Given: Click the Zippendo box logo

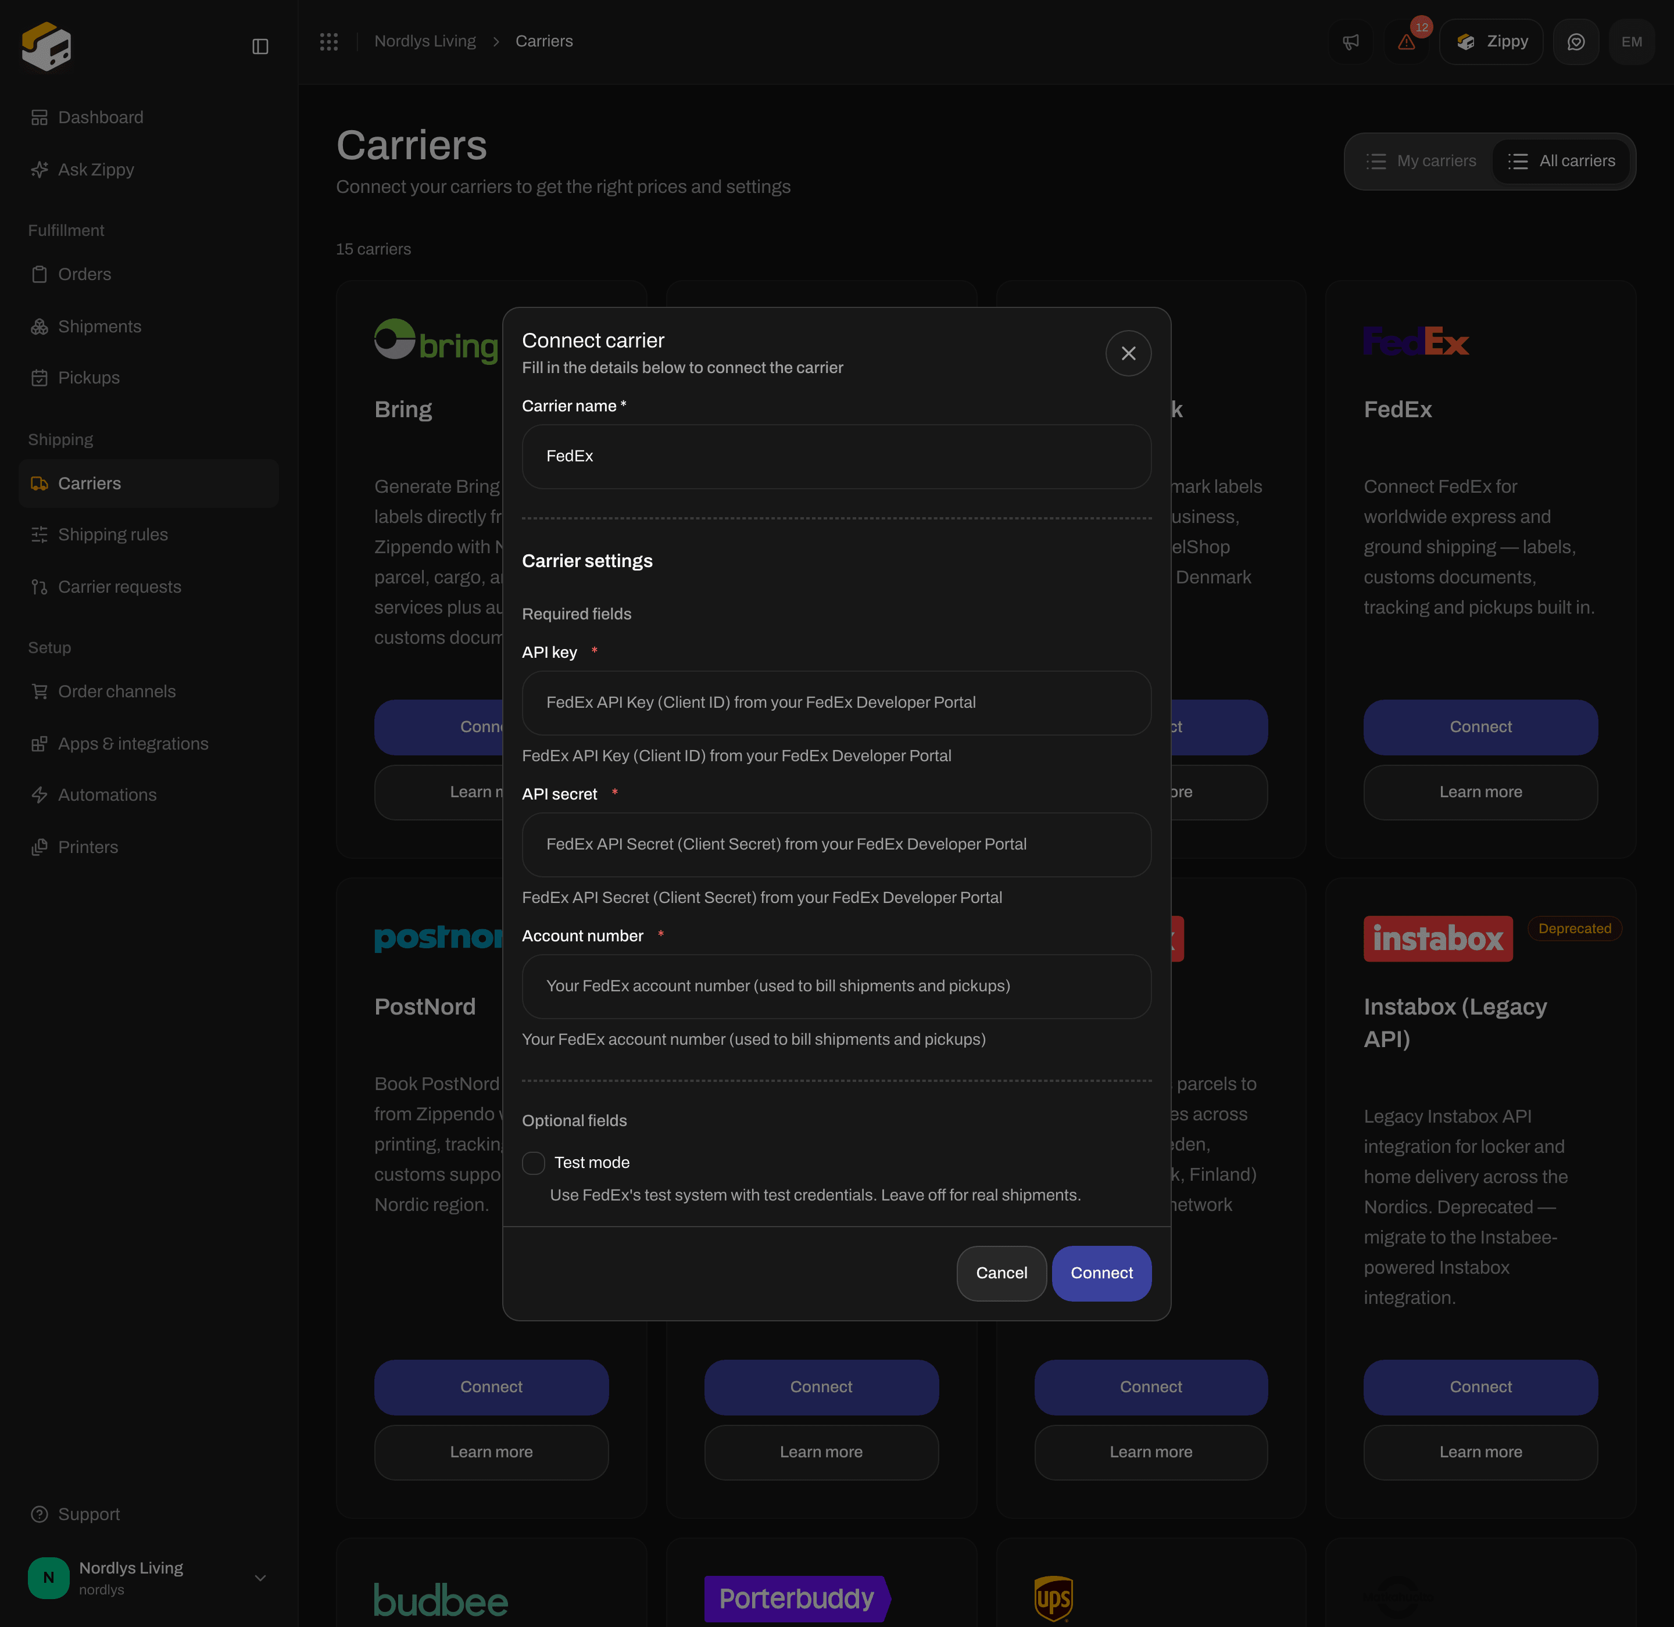Looking at the screenshot, I should 46,46.
